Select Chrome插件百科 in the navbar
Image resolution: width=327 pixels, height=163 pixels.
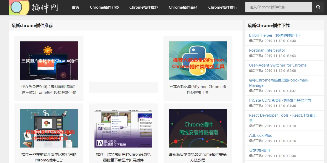183,7
